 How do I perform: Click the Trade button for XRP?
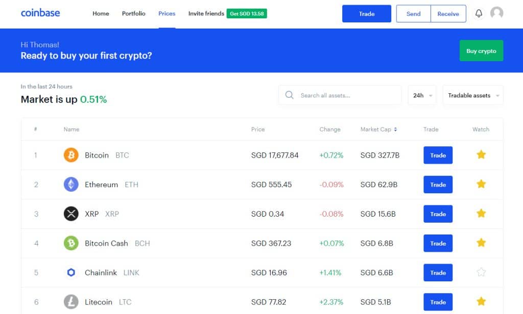tap(438, 214)
